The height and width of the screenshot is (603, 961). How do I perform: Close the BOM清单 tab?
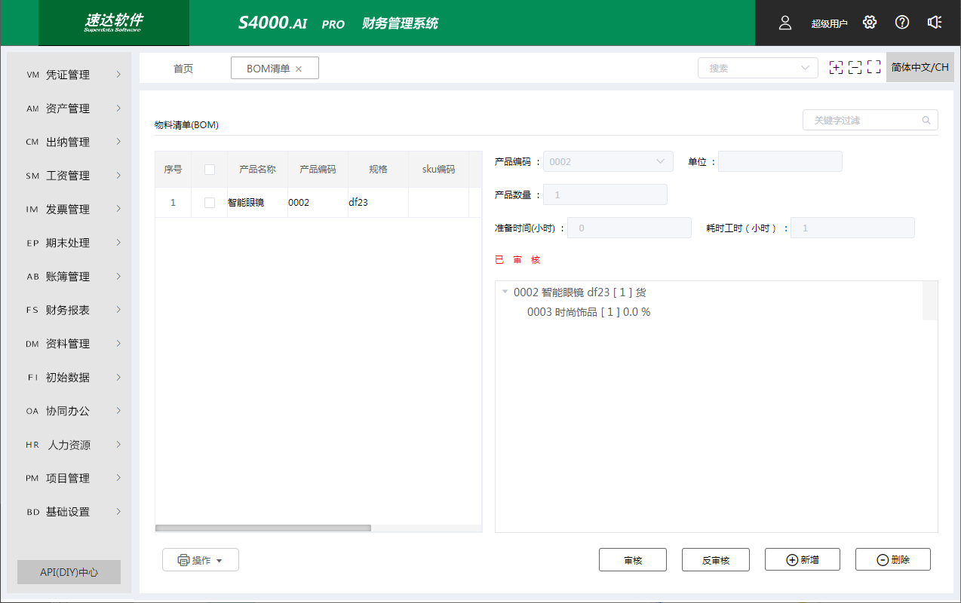tap(299, 69)
